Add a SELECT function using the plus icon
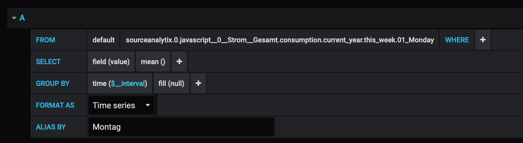523x143 pixels. pyautogui.click(x=179, y=61)
